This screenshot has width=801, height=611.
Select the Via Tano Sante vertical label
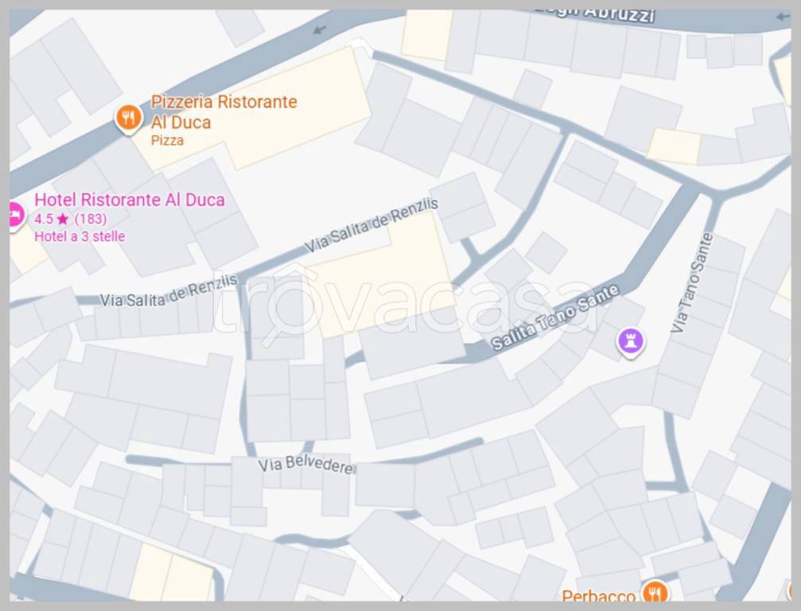692,282
